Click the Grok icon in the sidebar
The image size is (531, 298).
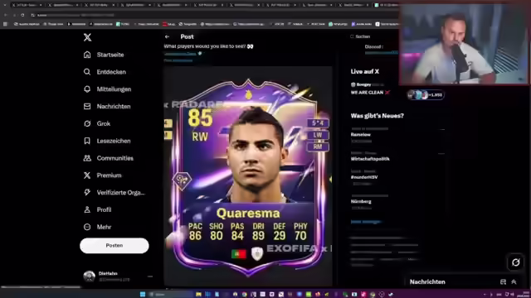[x=87, y=123]
